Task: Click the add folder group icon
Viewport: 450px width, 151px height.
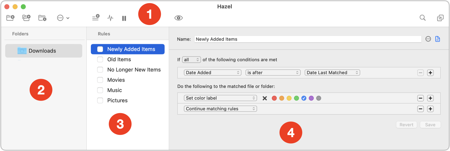Action: click(x=26, y=18)
